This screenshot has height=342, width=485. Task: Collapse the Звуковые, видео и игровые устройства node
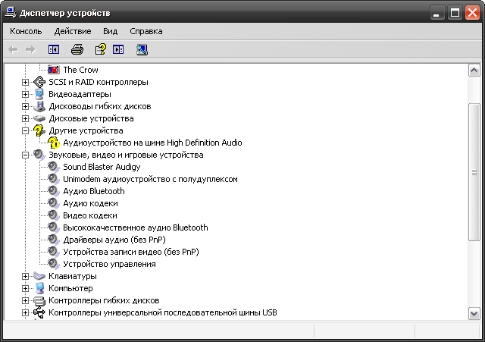pyautogui.click(x=26, y=155)
